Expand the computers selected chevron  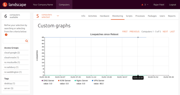tap(58, 16)
